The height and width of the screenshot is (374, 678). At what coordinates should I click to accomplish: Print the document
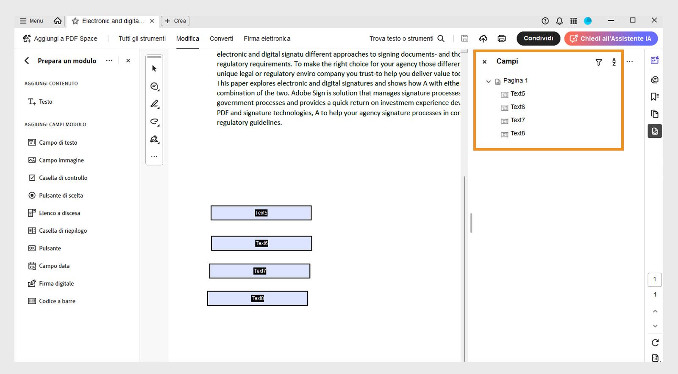[x=502, y=38]
